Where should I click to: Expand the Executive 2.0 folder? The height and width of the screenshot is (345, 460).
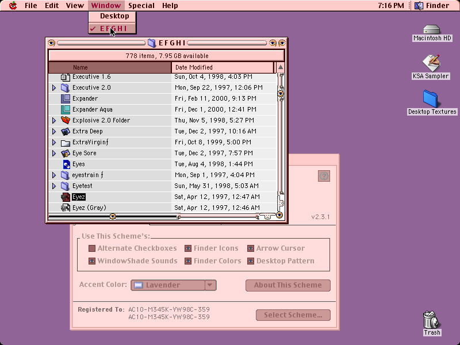pos(54,88)
